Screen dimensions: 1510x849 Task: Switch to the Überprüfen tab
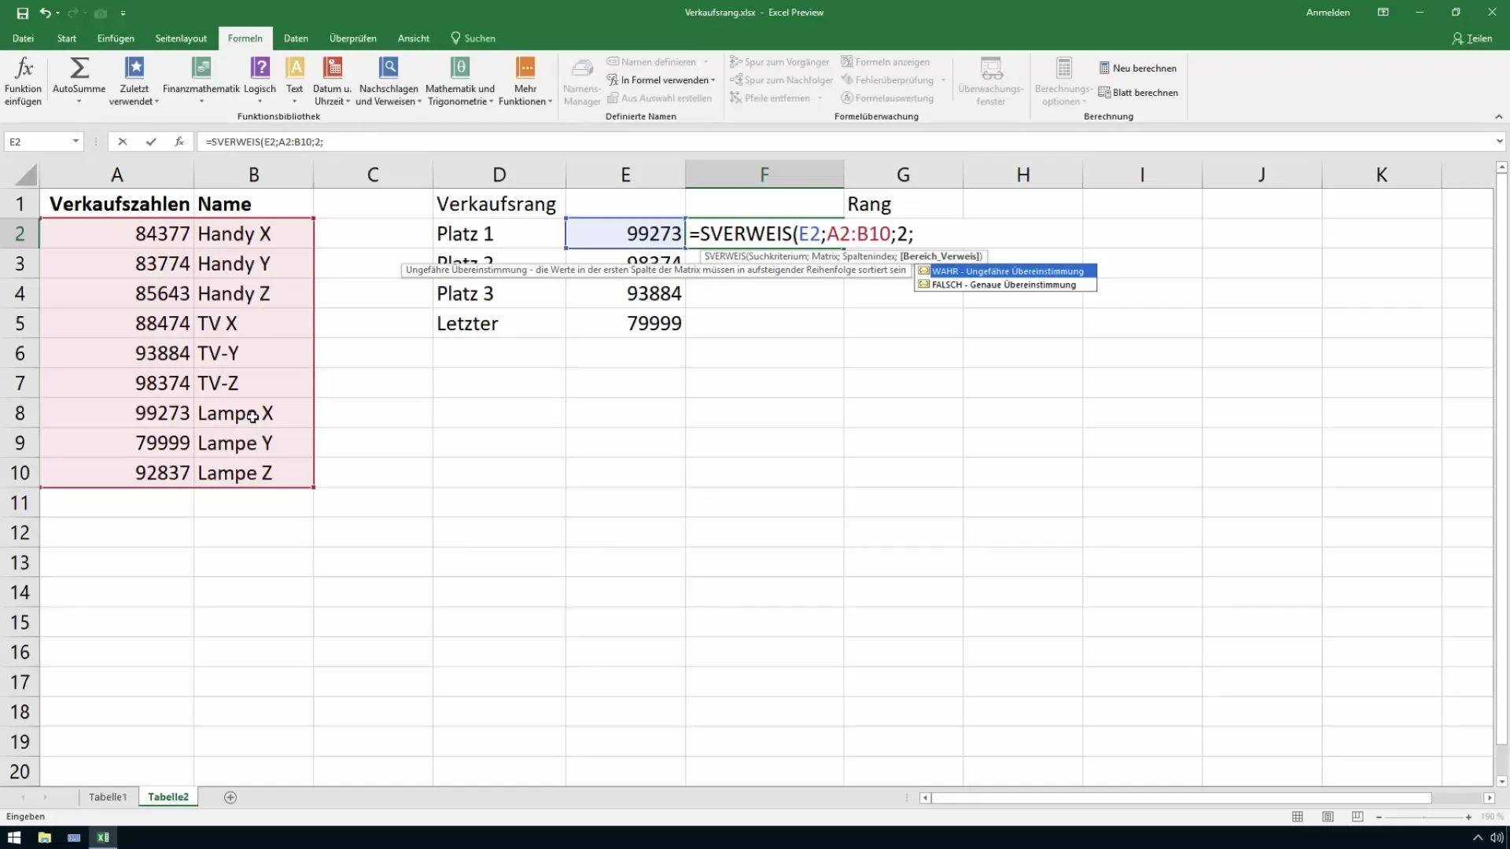click(353, 38)
